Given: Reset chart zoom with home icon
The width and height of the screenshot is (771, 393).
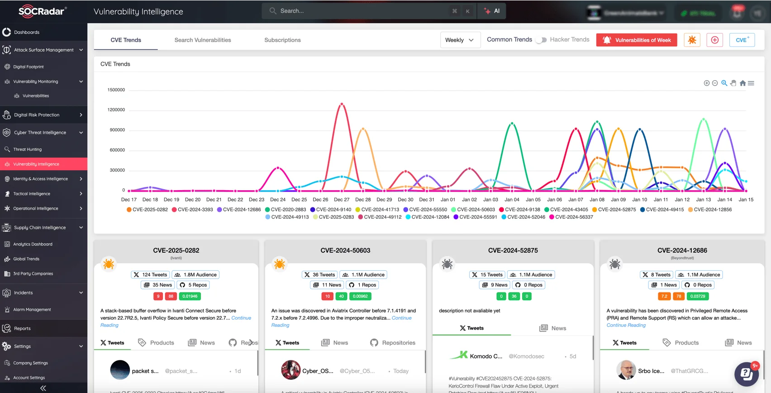Looking at the screenshot, I should coord(742,83).
